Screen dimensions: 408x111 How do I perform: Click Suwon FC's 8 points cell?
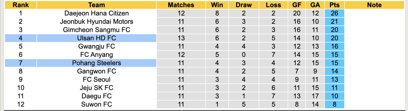[334, 104]
